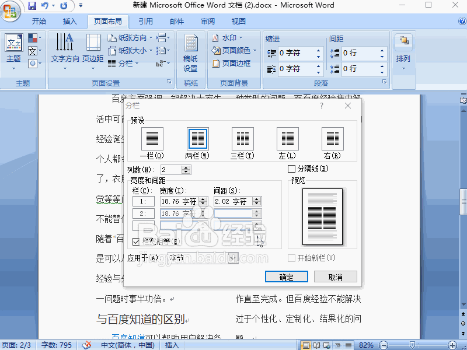This screenshot has width=467, height=350.
Task: Zoom in with plus button
Action: [x=452, y=345]
